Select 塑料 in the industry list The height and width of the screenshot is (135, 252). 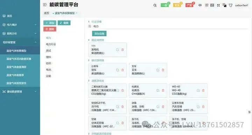tap(49, 57)
